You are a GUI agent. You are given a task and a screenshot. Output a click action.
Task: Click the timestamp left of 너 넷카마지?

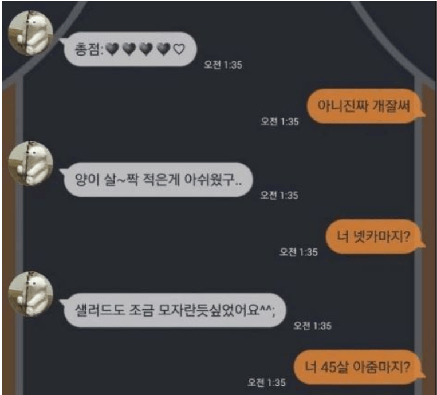pos(298,252)
